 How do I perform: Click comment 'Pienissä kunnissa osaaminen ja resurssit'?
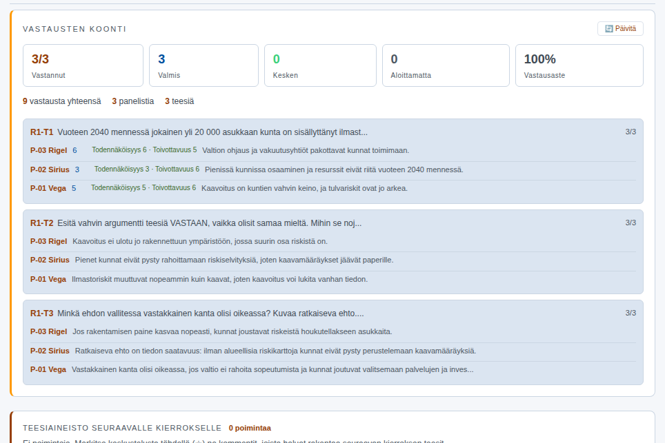pos(334,169)
